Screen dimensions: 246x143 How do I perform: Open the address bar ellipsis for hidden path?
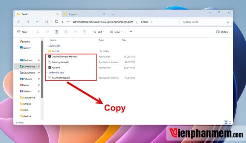coord(68,22)
